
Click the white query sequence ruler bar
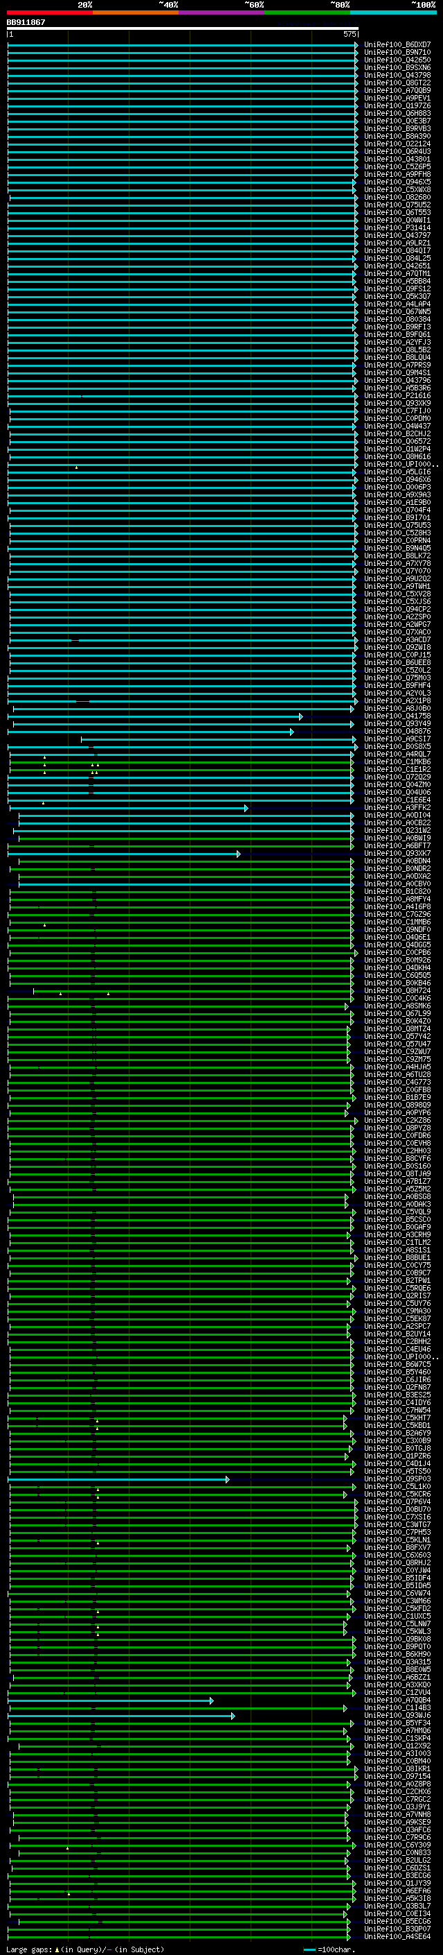point(183,28)
